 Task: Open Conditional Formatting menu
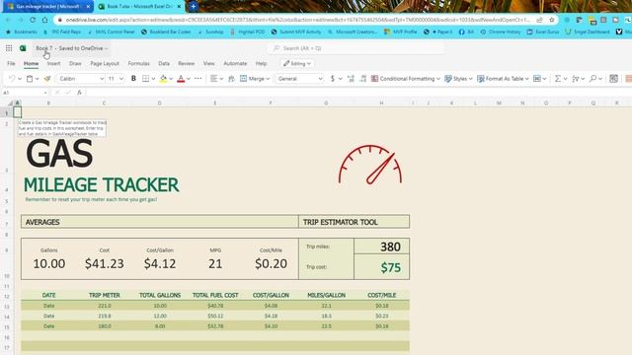[406, 79]
